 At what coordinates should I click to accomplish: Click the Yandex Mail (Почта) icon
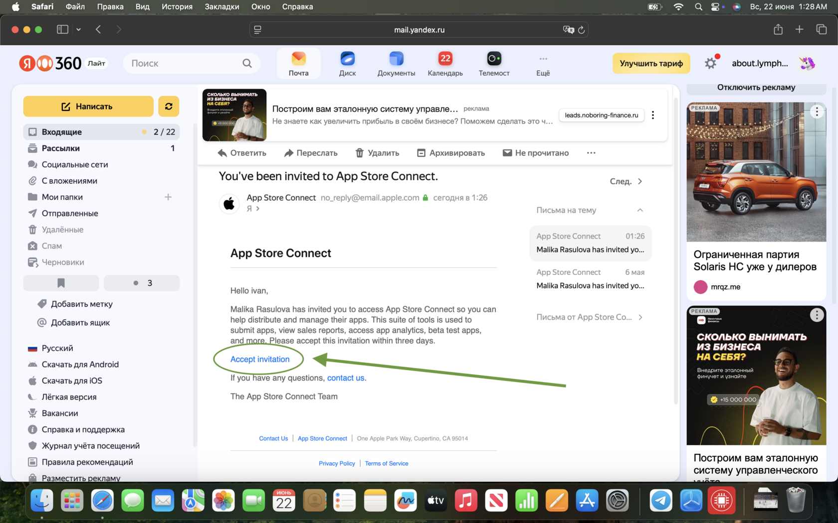coord(298,64)
